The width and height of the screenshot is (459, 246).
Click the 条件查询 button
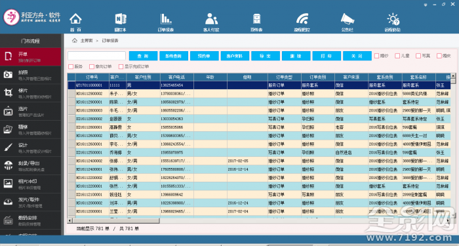(174, 56)
